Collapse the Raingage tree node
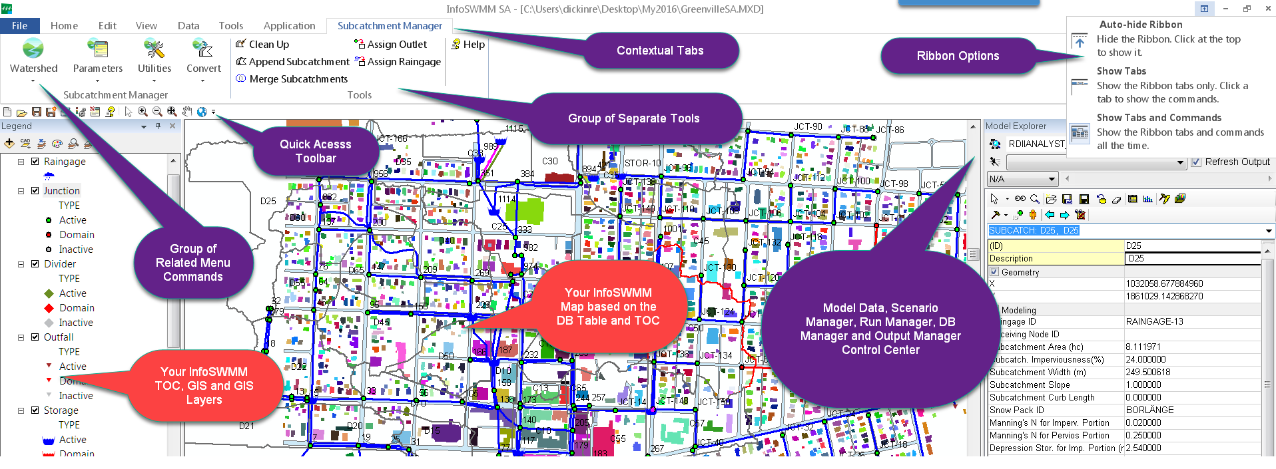 pos(21,161)
